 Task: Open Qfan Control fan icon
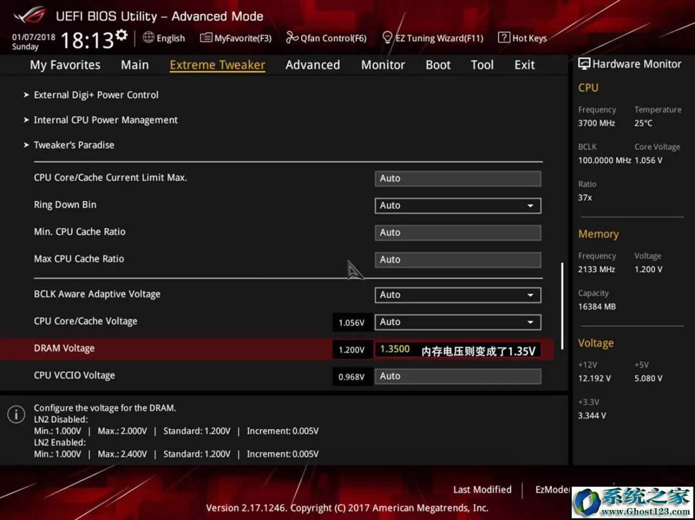292,38
